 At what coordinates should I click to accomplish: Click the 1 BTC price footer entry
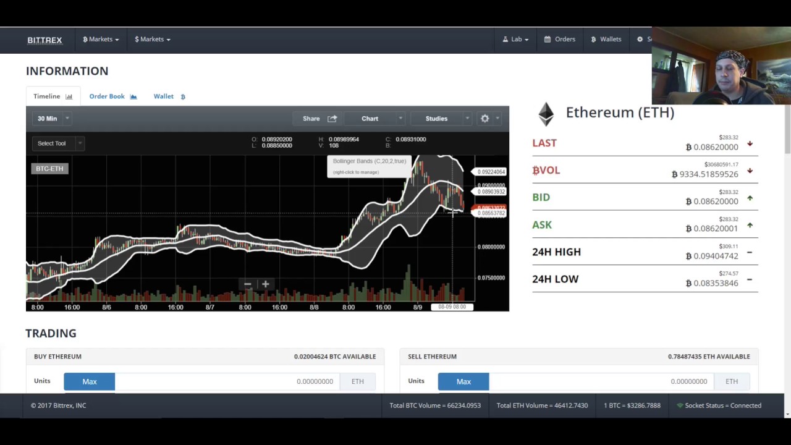(632, 406)
